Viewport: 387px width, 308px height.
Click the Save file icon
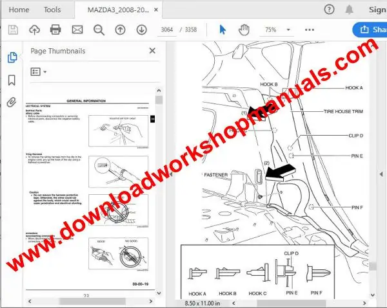tap(13, 30)
